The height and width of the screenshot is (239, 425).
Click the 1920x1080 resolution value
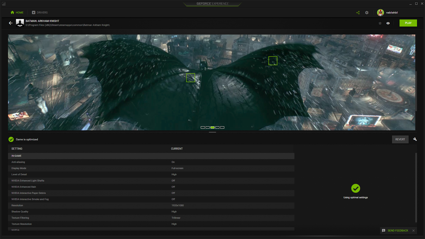[178, 206]
